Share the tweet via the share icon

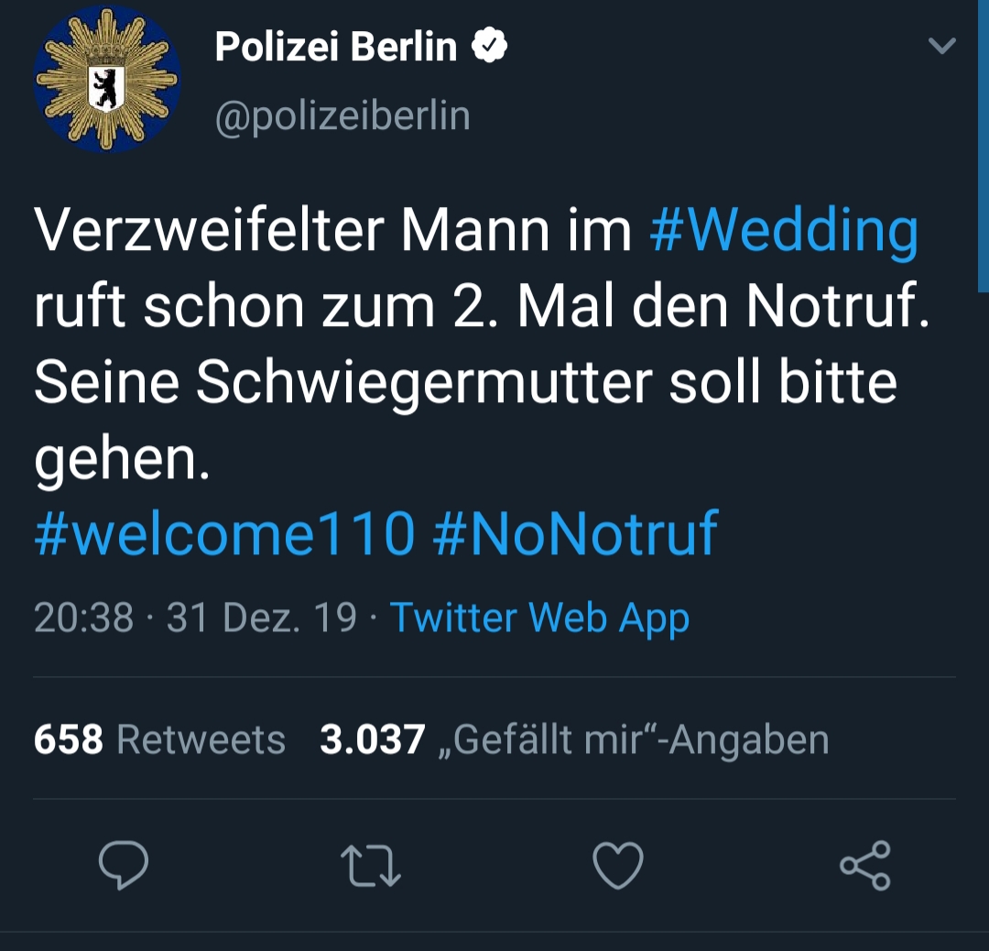pyautogui.click(x=865, y=865)
